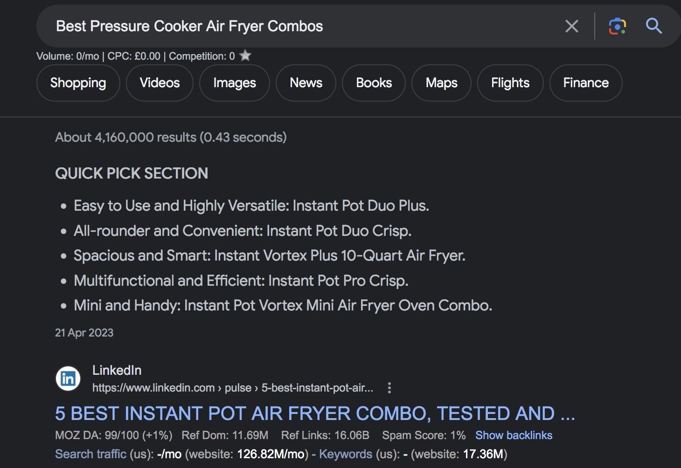Click into the search query text field
This screenshot has width=681, height=468.
[280, 26]
